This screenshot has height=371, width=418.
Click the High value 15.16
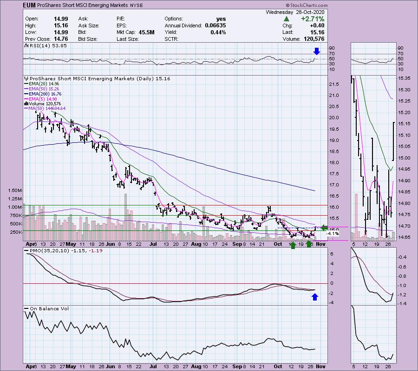61,26
